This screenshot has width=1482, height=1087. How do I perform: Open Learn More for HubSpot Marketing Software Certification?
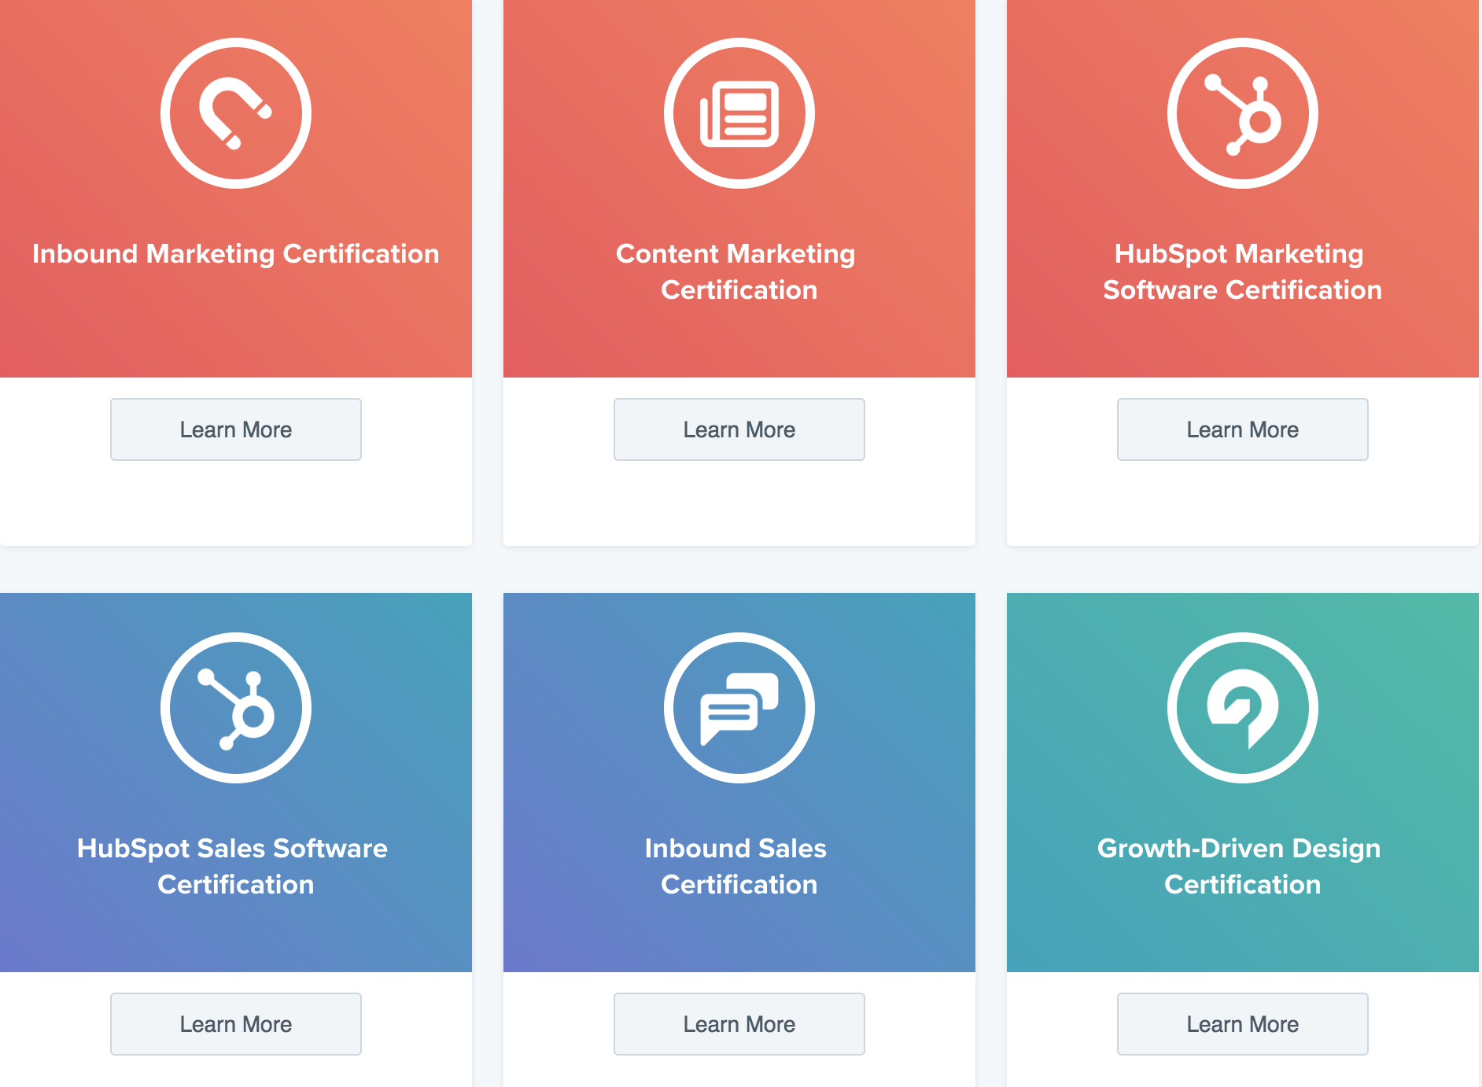[x=1243, y=429]
